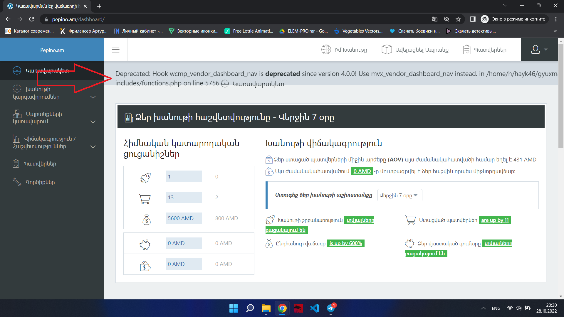This screenshot has width=564, height=317.
Task: Click the hamburger menu icon
Action: pyautogui.click(x=116, y=50)
